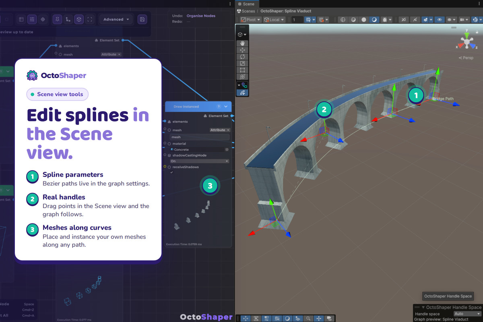Open the scene camera settings dropdown
483x322 pixels.
(x=464, y=19)
